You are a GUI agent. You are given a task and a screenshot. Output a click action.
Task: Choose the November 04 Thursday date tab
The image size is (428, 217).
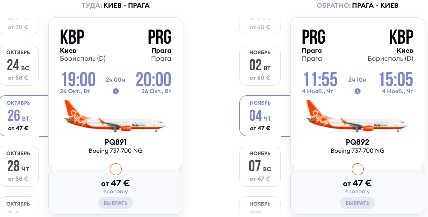click(x=264, y=116)
